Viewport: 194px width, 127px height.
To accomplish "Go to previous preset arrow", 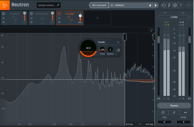I will pos(150,5).
